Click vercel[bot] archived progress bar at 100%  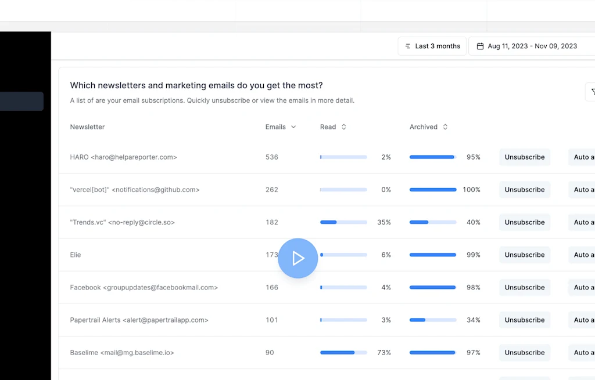click(433, 190)
